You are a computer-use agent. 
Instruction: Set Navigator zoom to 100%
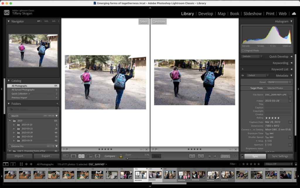tap(46, 21)
